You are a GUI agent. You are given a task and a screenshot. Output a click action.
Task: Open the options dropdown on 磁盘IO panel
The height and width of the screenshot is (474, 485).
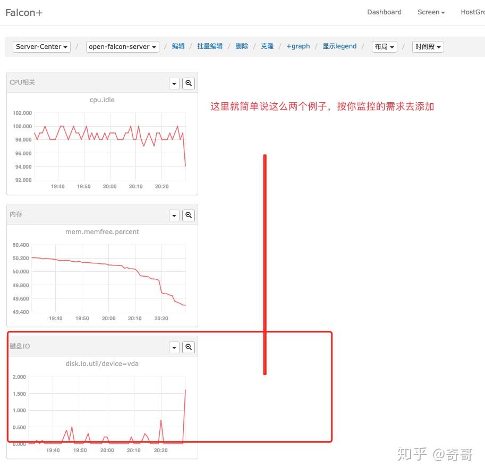click(174, 347)
